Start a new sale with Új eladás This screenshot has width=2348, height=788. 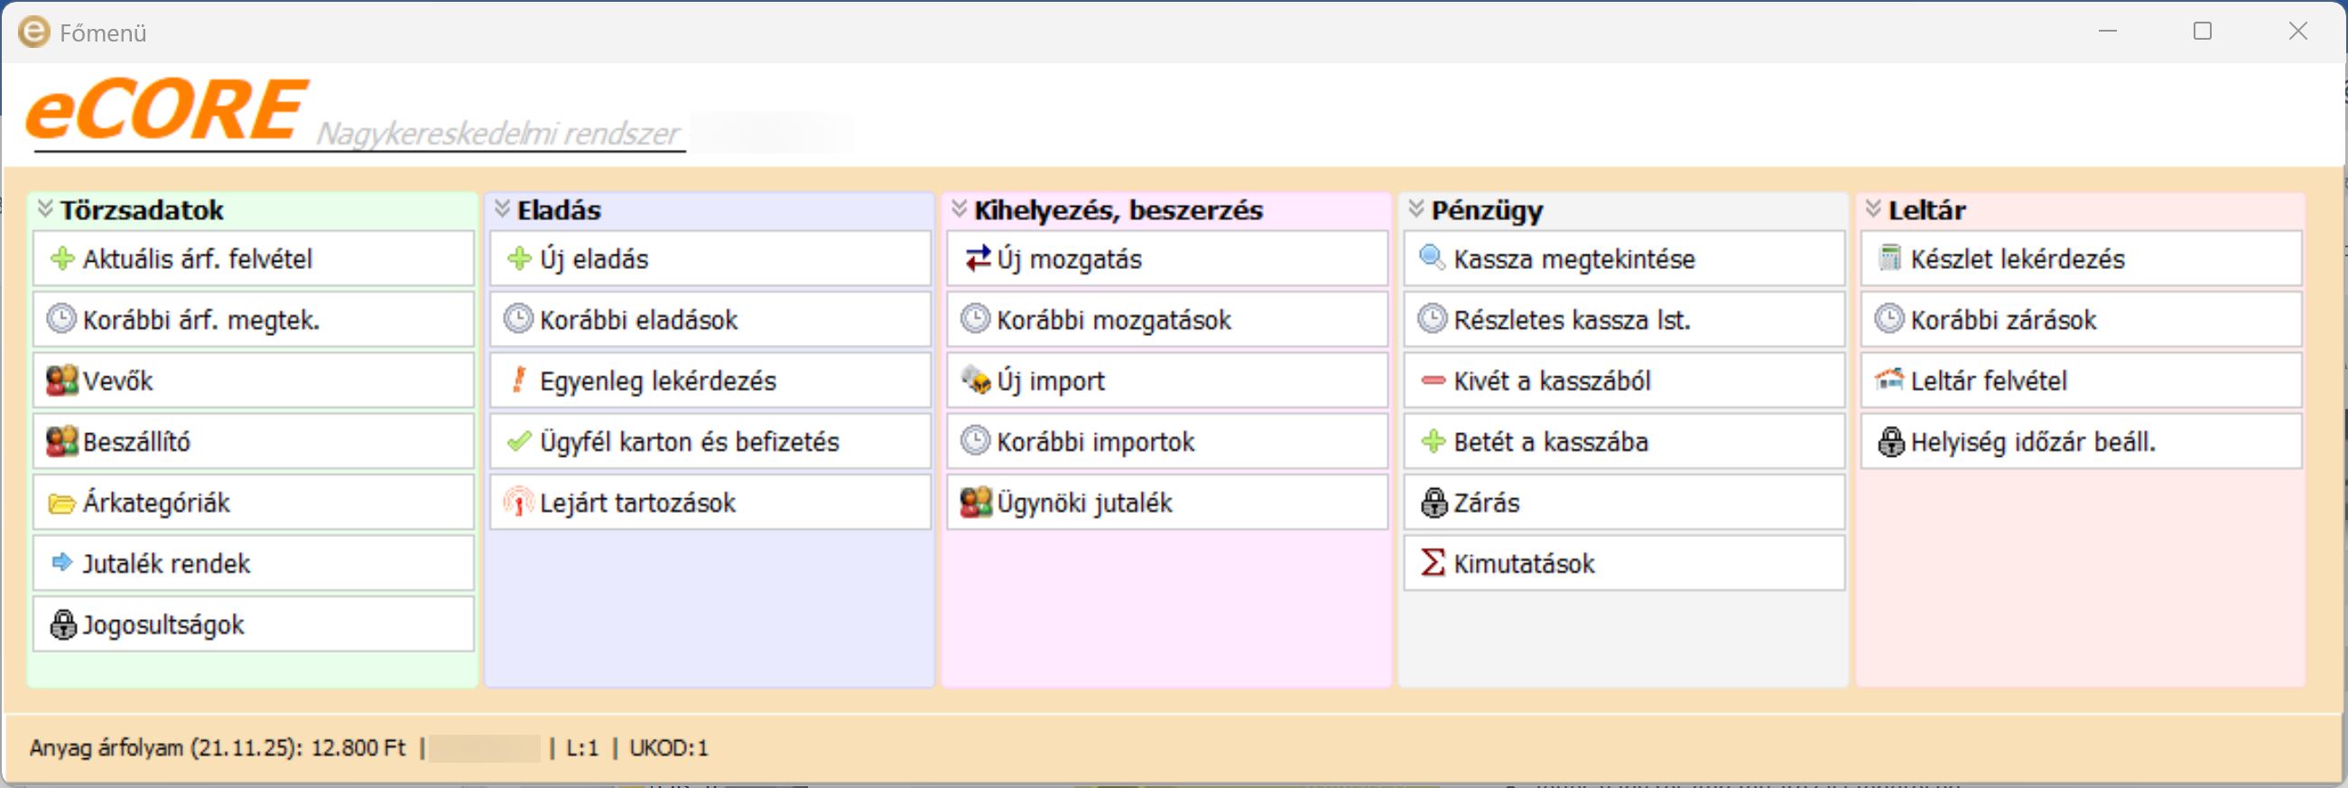point(711,259)
